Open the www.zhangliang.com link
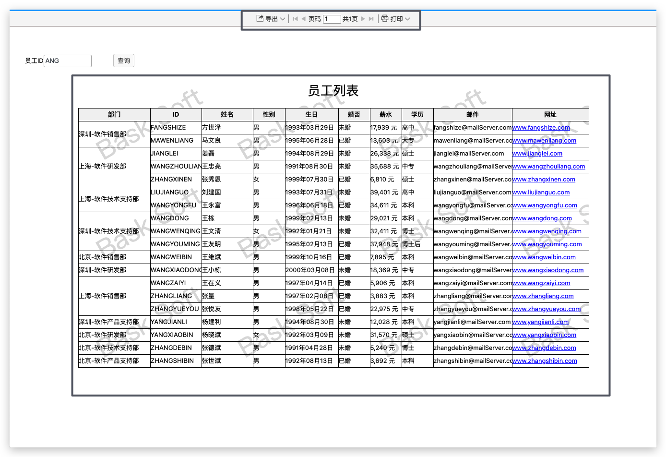Image resolution: width=666 pixels, height=457 pixels. (543, 296)
